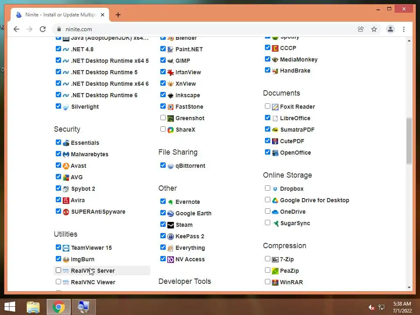The height and width of the screenshot is (315, 420).
Task: Click the Google Drive icon
Action: [x=275, y=200]
